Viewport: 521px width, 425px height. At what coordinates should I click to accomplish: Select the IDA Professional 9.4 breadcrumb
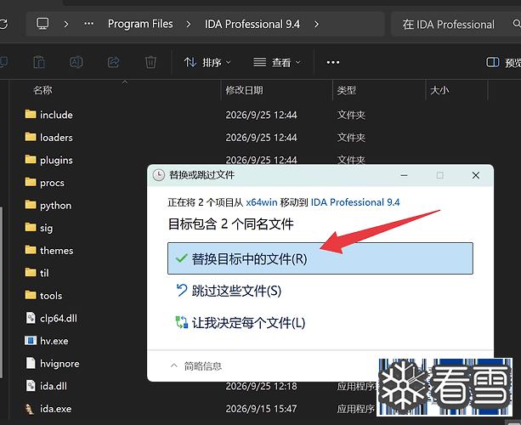click(x=252, y=25)
